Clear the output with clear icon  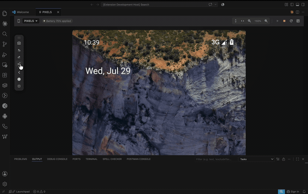(278, 159)
